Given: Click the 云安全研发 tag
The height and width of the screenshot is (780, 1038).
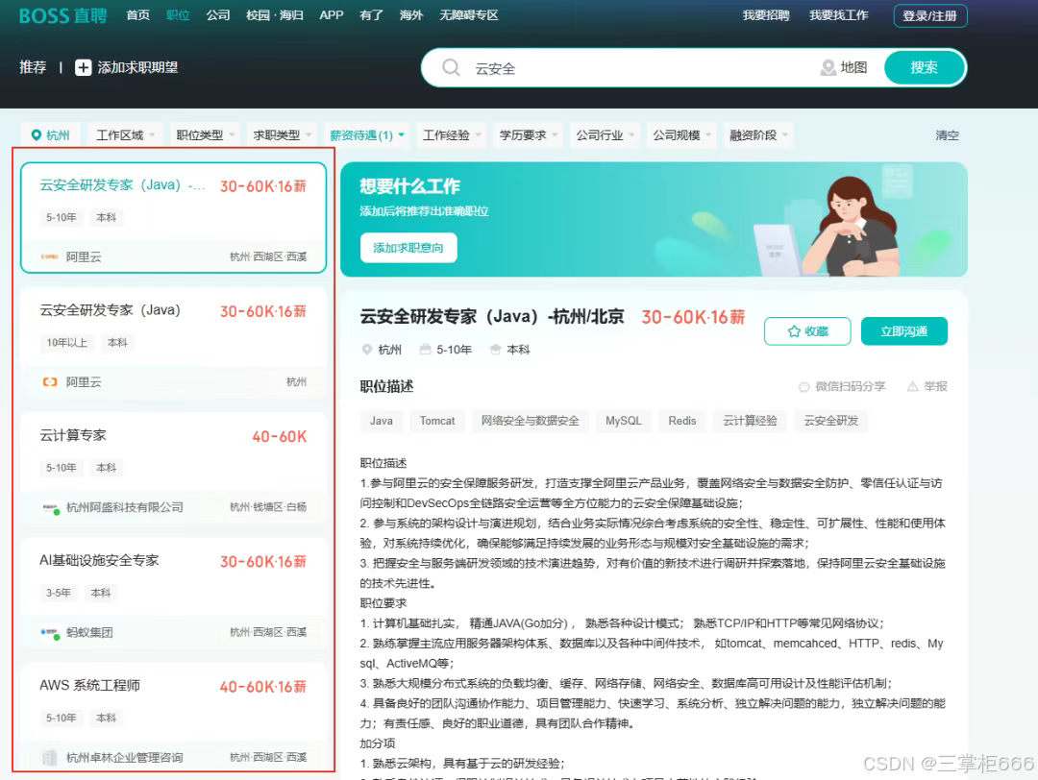Looking at the screenshot, I should [x=830, y=421].
